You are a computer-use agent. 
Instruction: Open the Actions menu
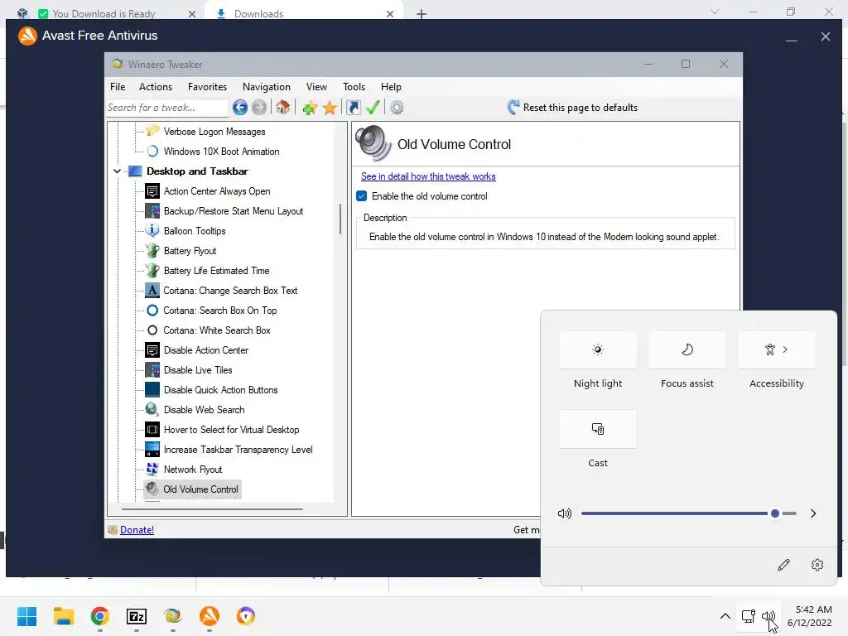155,86
